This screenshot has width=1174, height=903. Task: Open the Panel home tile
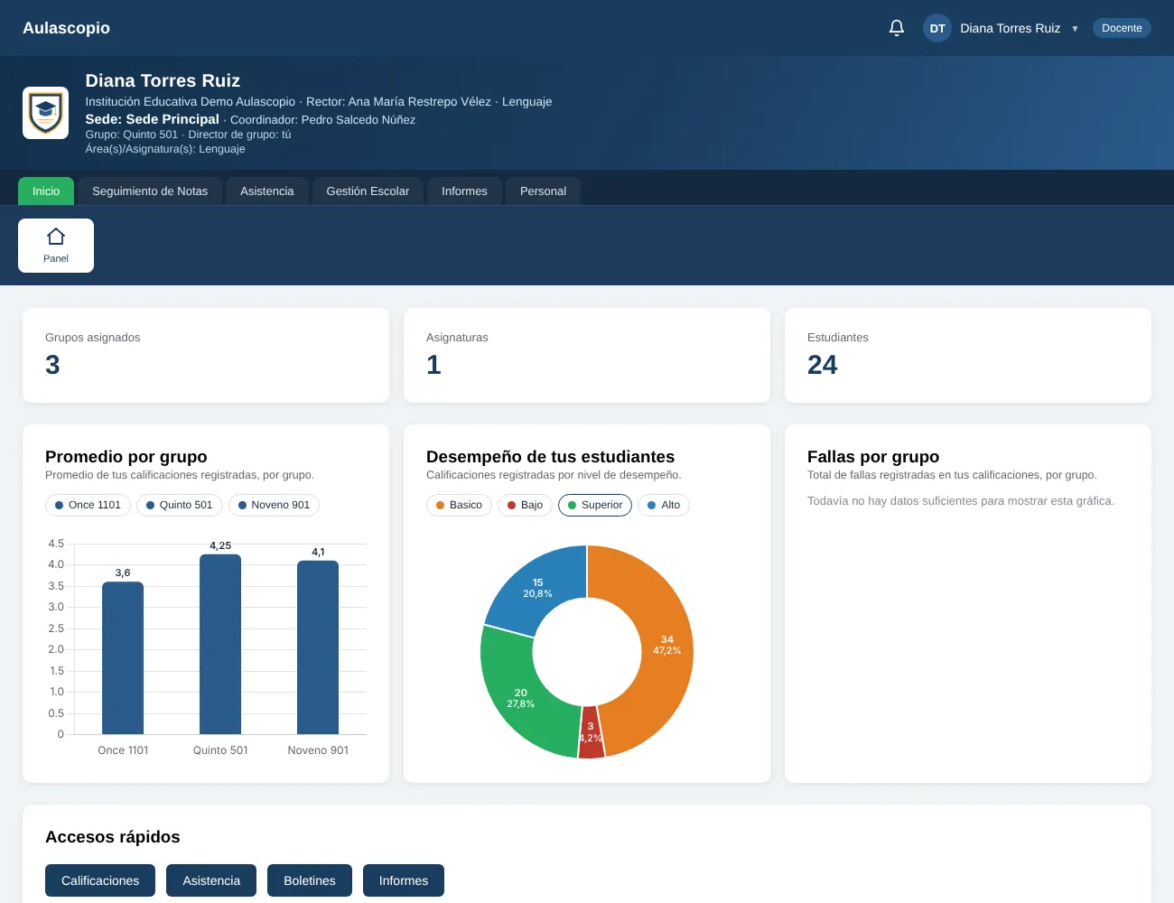pos(56,246)
